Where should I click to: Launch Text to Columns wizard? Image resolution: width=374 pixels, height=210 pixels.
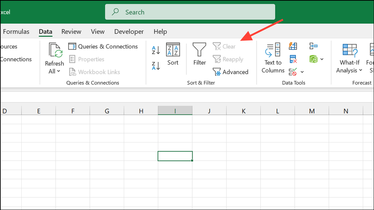tap(273, 58)
